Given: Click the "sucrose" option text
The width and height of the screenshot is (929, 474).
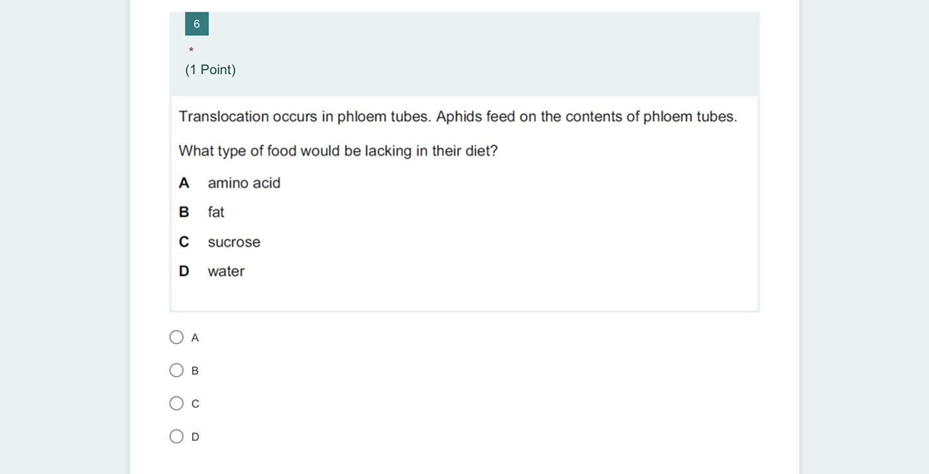Looking at the screenshot, I should [x=234, y=242].
